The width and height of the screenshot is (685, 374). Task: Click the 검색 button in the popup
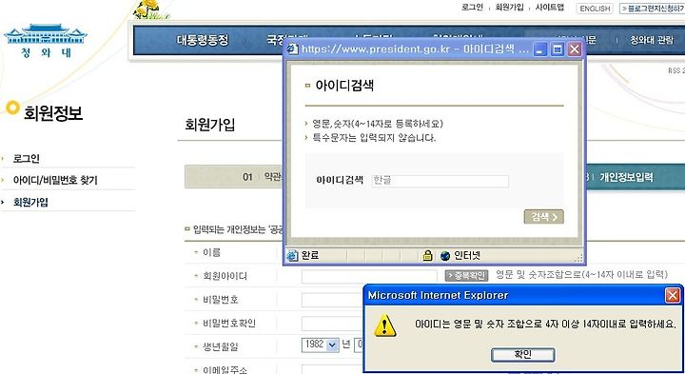[x=544, y=217]
